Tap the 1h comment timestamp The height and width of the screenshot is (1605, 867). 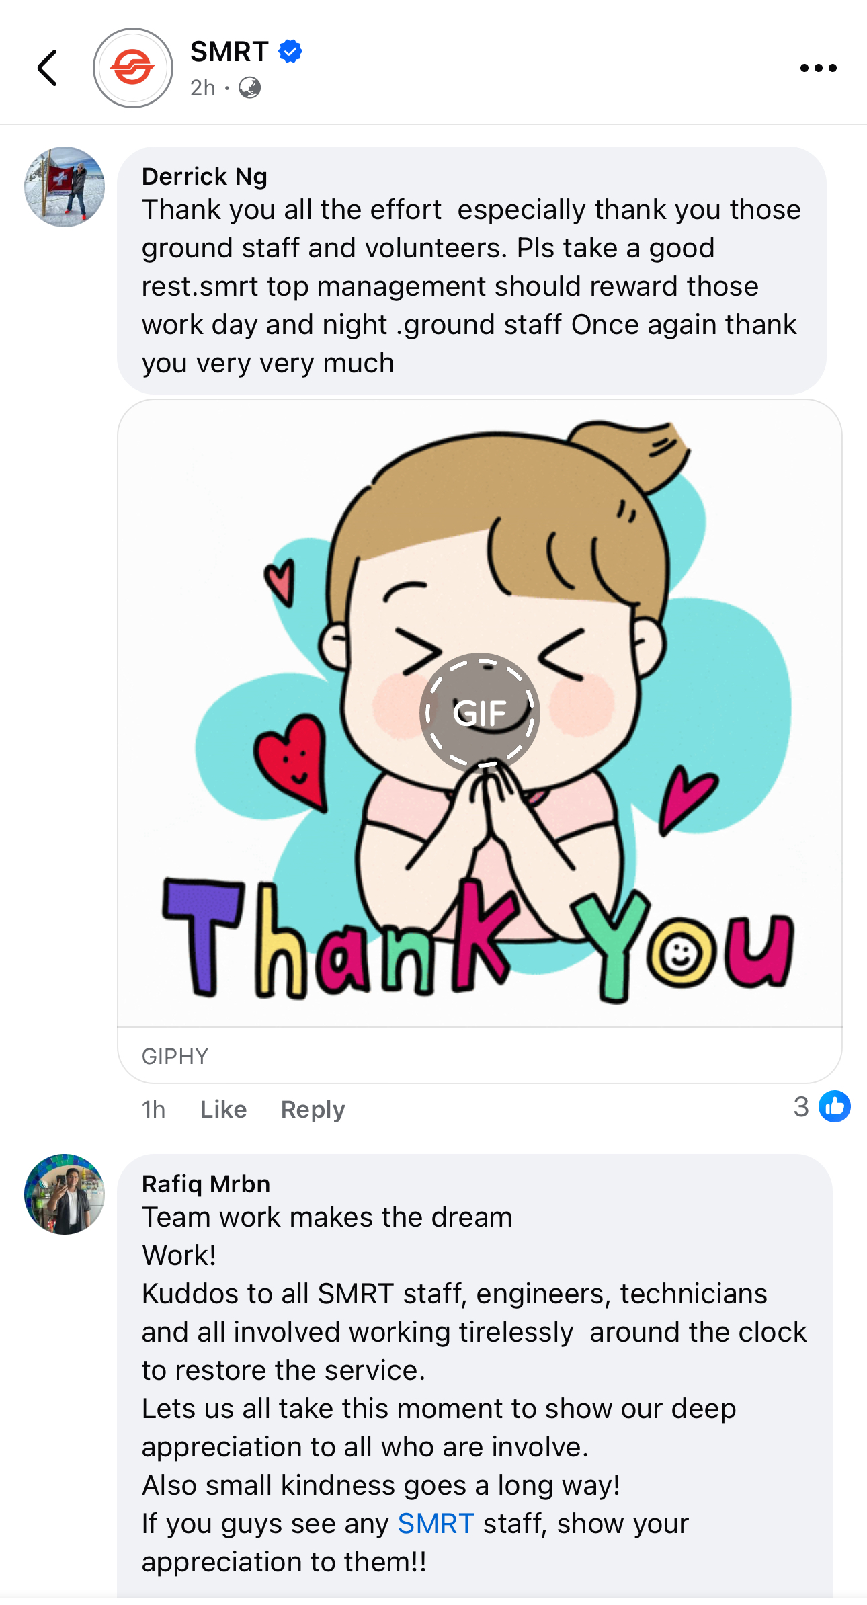(153, 1109)
